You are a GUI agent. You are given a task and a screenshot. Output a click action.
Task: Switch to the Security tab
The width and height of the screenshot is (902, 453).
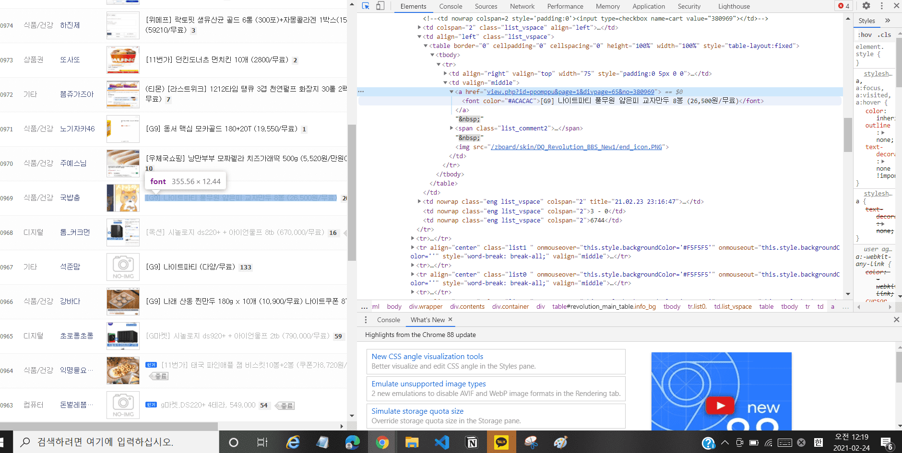point(689,6)
